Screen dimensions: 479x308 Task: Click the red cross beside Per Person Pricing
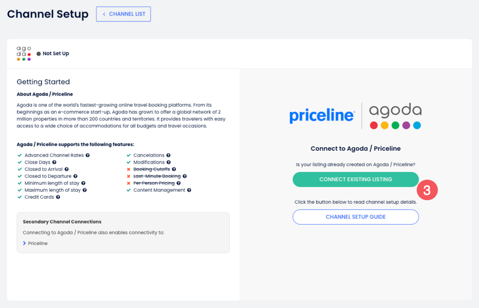[128, 183]
